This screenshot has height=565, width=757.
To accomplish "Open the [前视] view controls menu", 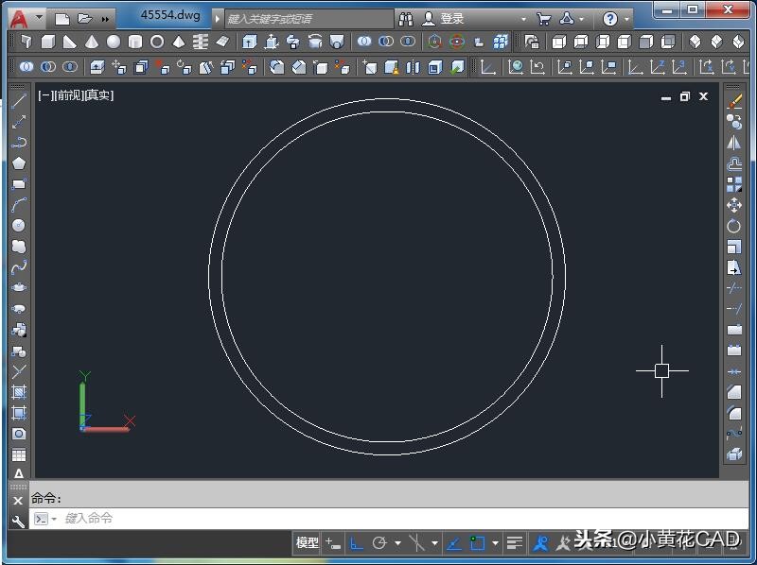I will (66, 95).
